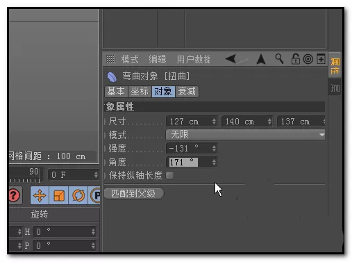Click the 尺寸 parameter label
Screen dimensions: 352x262
117,122
